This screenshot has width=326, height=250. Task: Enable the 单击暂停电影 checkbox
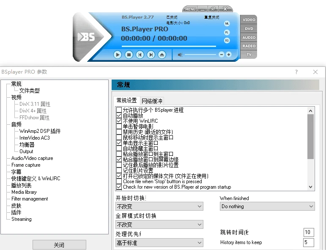coord(119,126)
